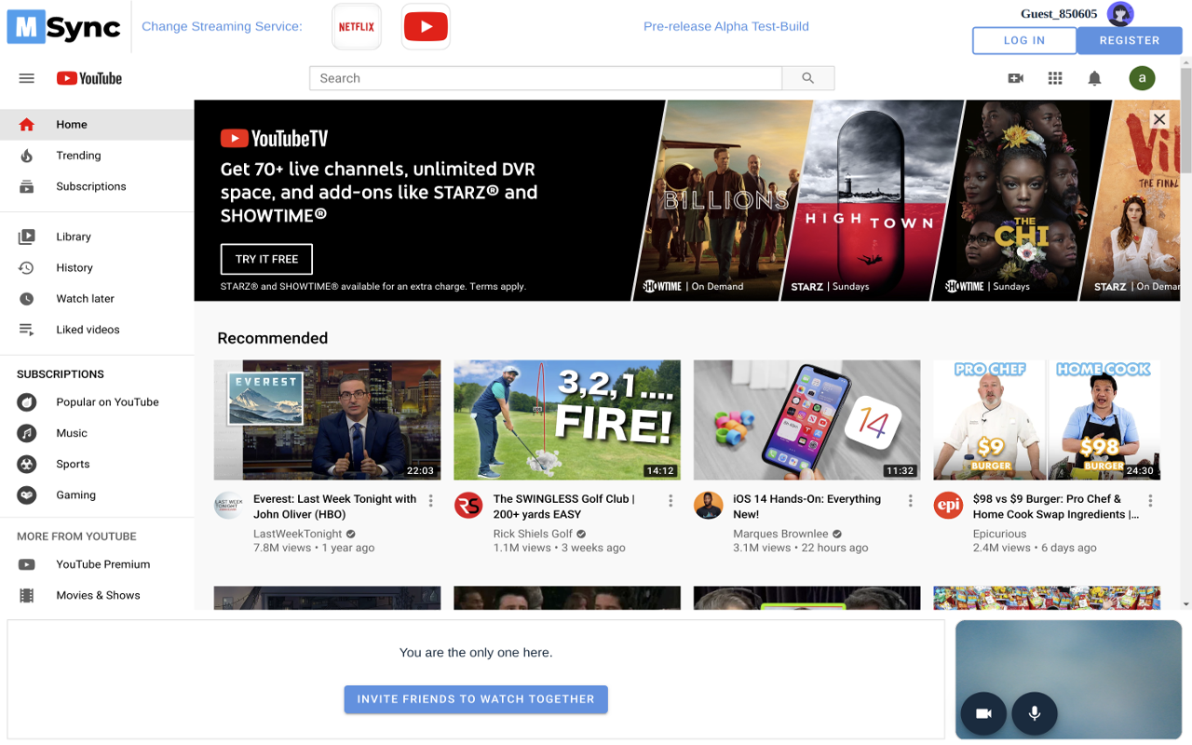This screenshot has width=1192, height=745.
Task: Open the Guest_850605 avatar icon
Action: coord(1120,14)
